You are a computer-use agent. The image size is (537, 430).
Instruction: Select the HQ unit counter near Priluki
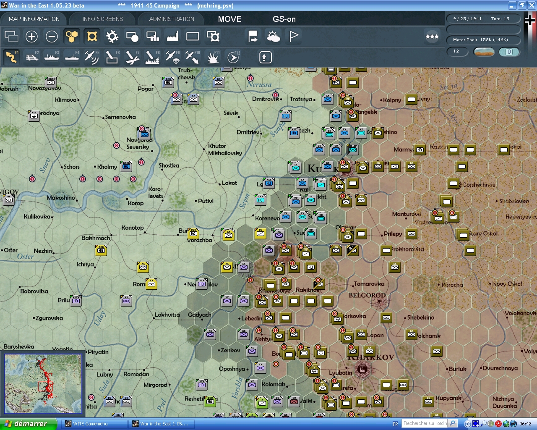coord(76,301)
